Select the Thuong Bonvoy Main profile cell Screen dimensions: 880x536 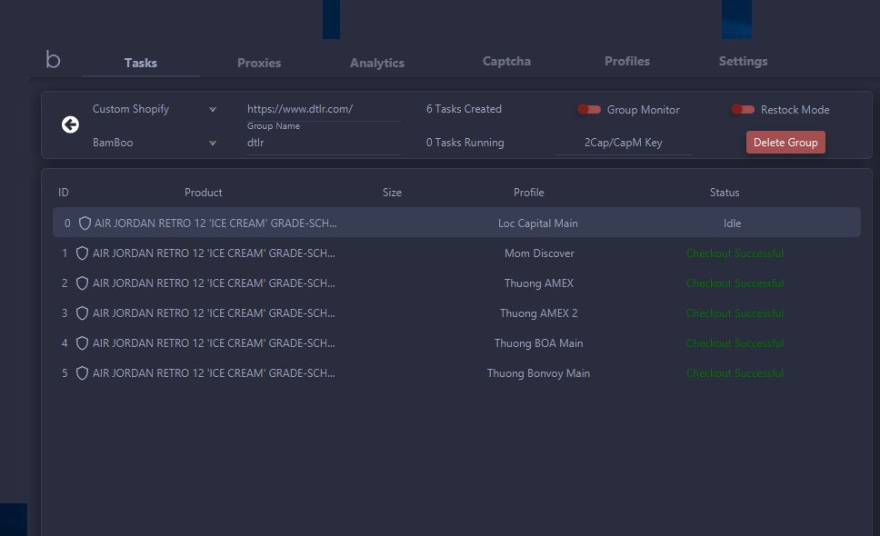[539, 373]
